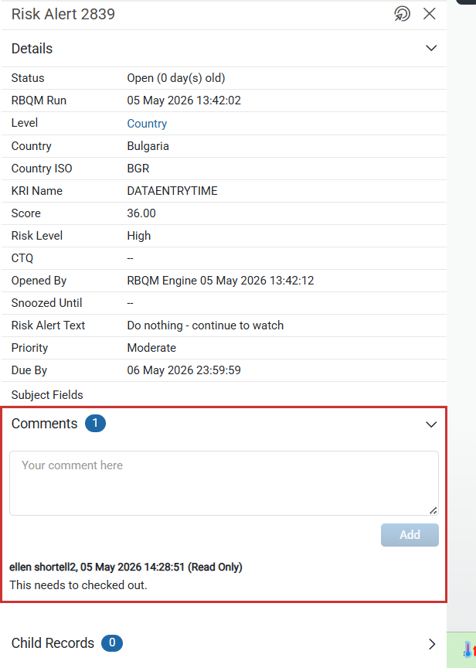Open the Country level link

147,124
